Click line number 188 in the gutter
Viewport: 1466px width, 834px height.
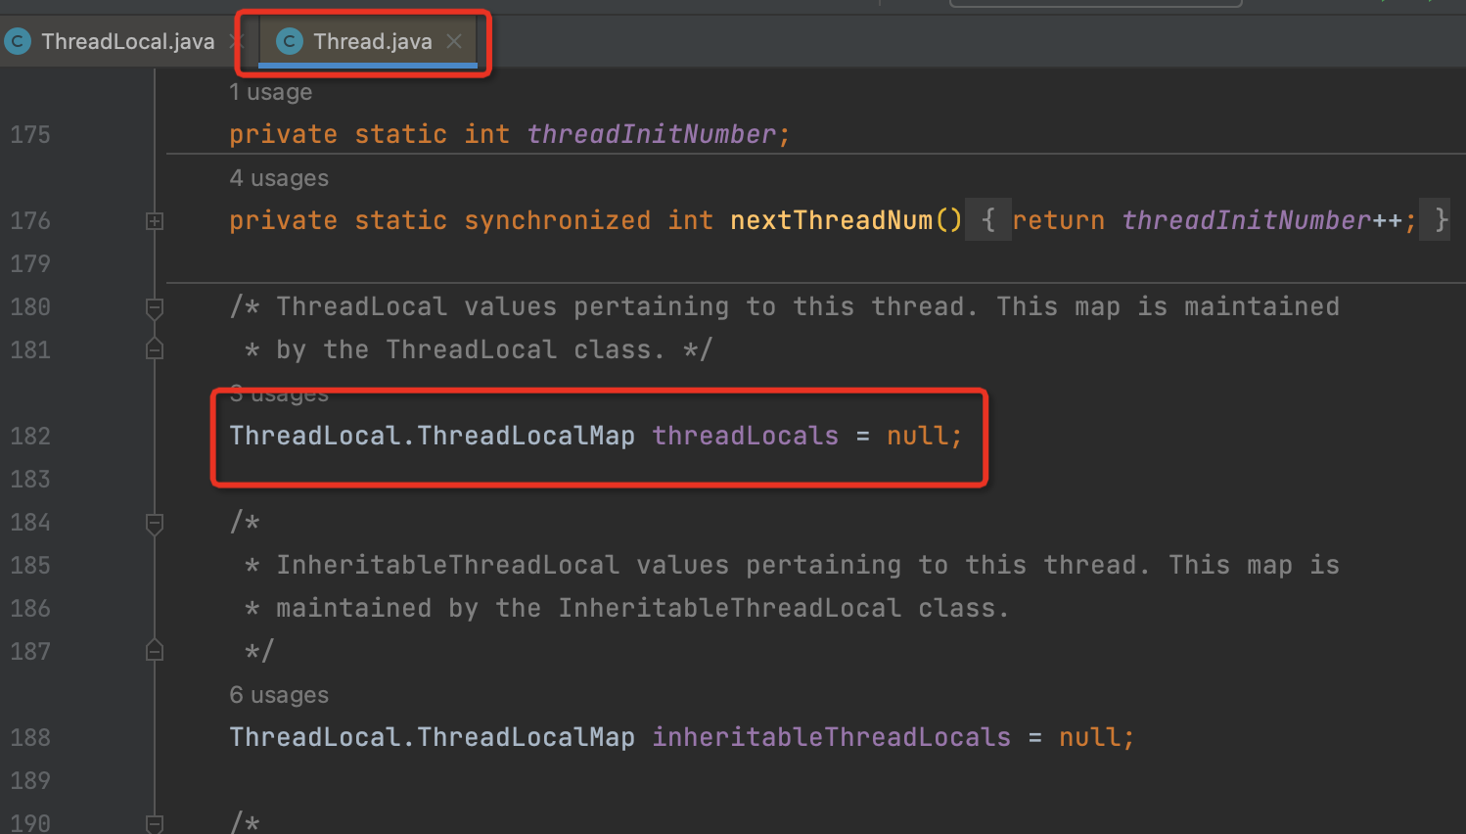[x=30, y=737]
